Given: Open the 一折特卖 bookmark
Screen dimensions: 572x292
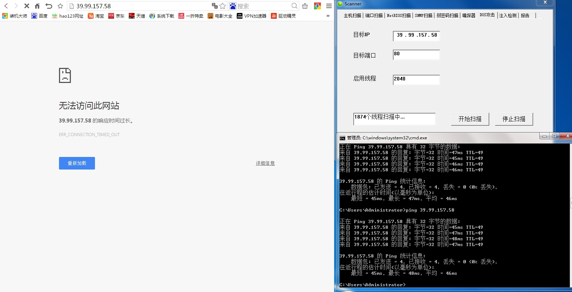Looking at the screenshot, I should (x=191, y=16).
